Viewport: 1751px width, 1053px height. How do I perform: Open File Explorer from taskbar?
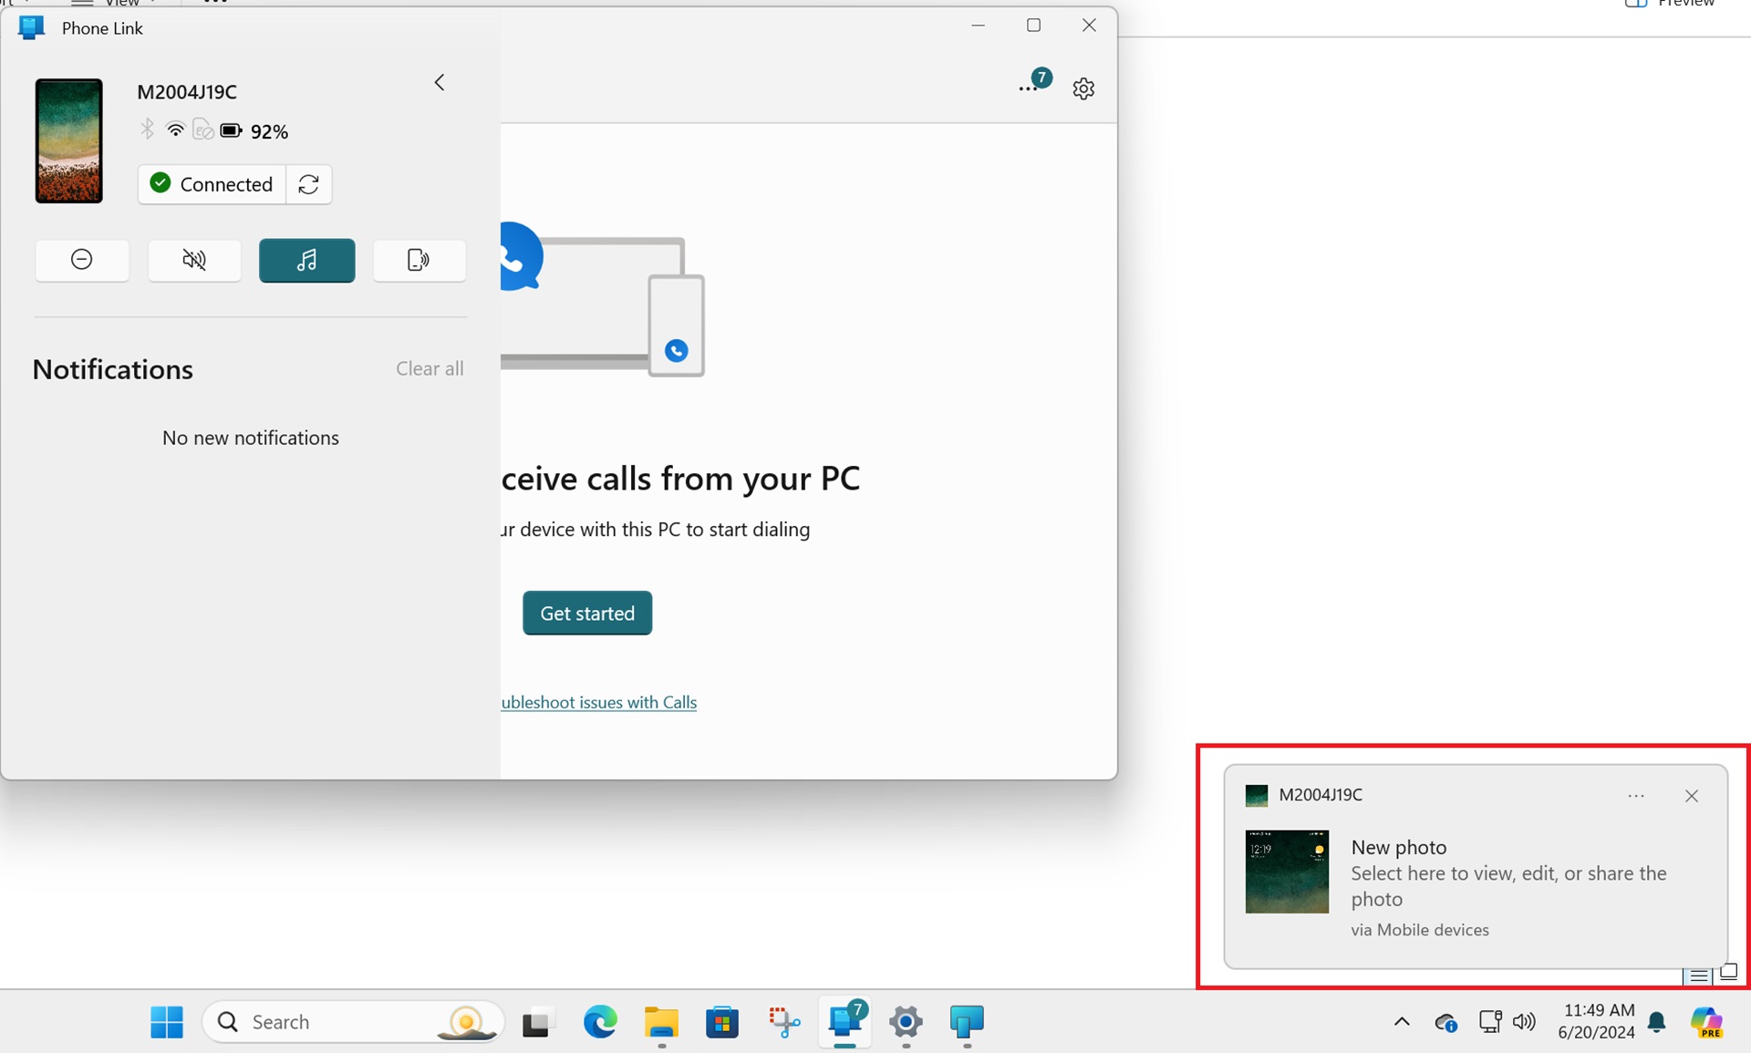coord(661,1022)
